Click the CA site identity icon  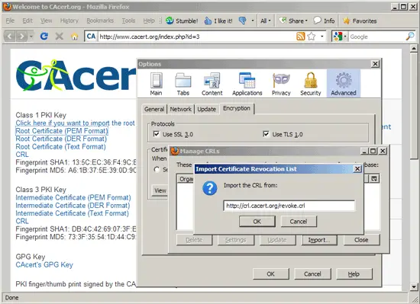pos(91,37)
